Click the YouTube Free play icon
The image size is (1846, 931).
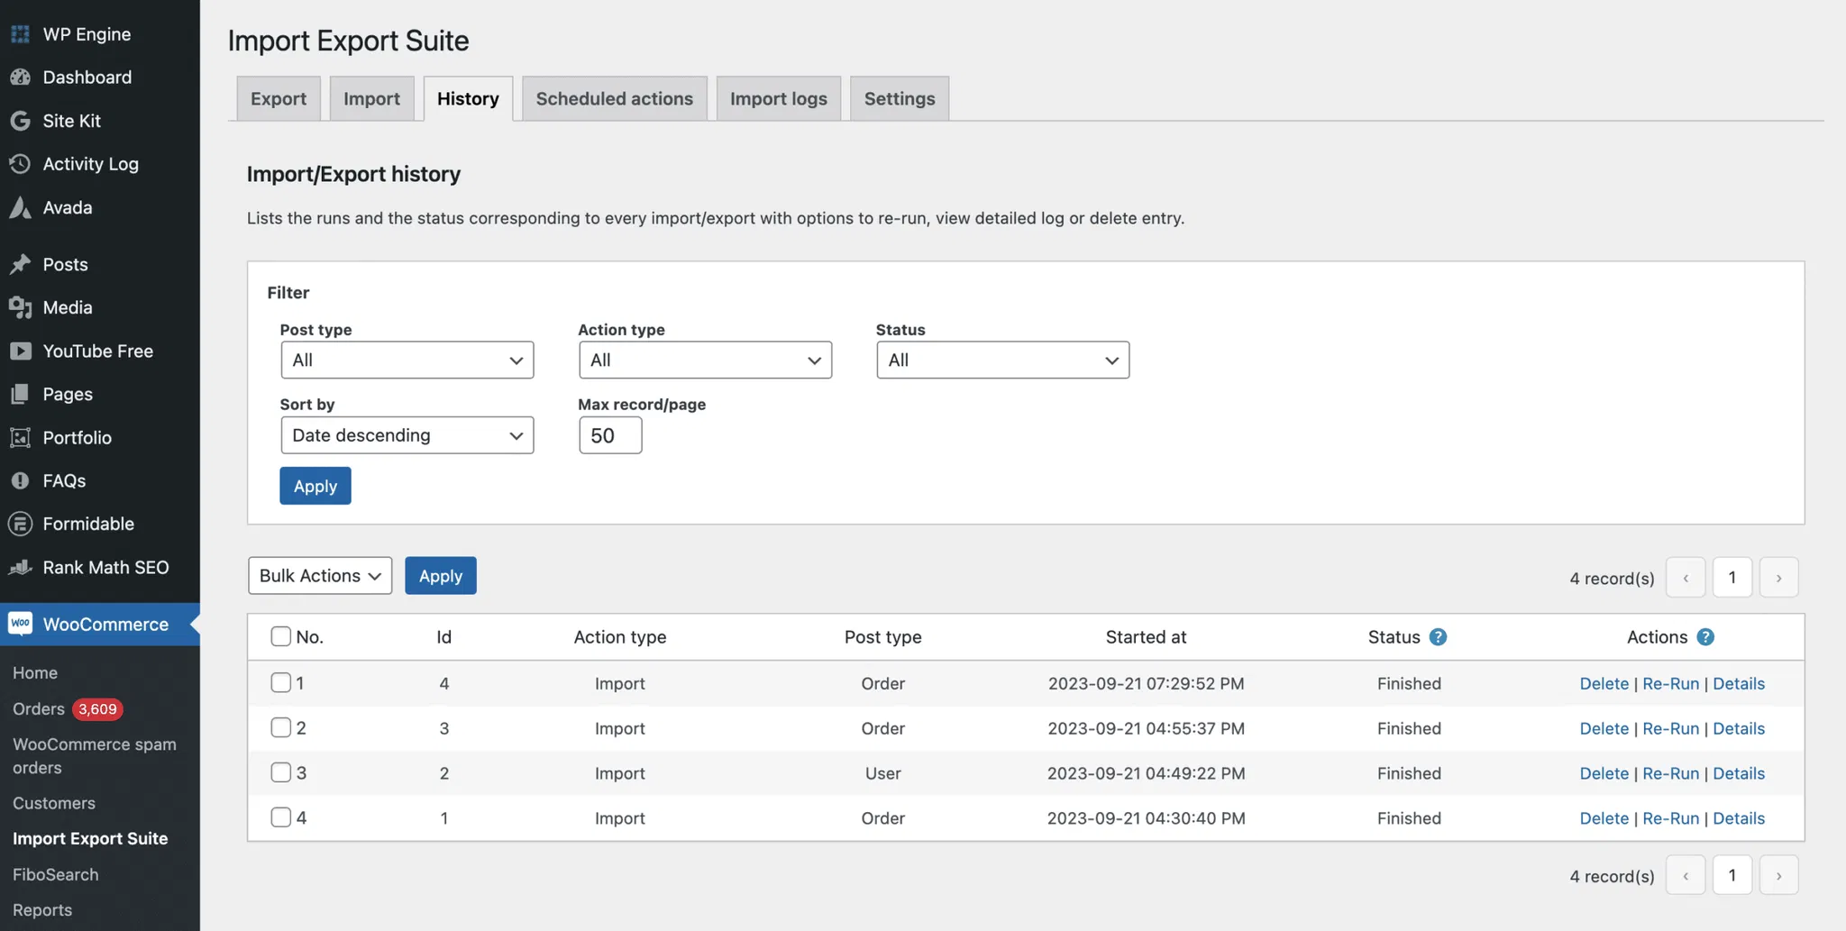coord(20,351)
